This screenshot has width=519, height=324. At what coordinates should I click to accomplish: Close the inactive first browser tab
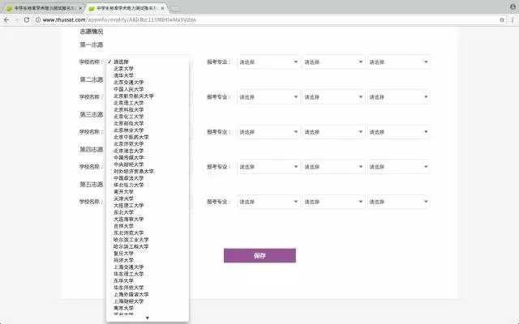[80, 7]
